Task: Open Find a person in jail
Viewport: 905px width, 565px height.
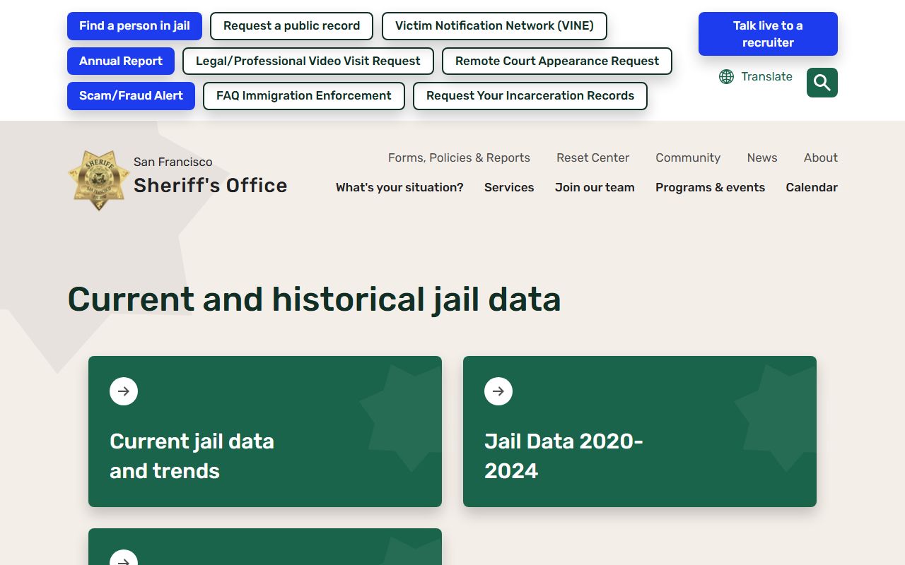Action: click(134, 26)
